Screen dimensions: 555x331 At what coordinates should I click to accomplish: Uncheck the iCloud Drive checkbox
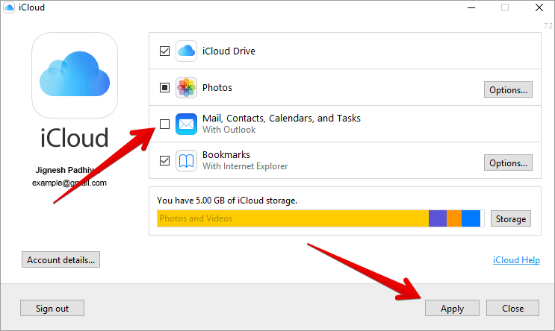(x=164, y=51)
